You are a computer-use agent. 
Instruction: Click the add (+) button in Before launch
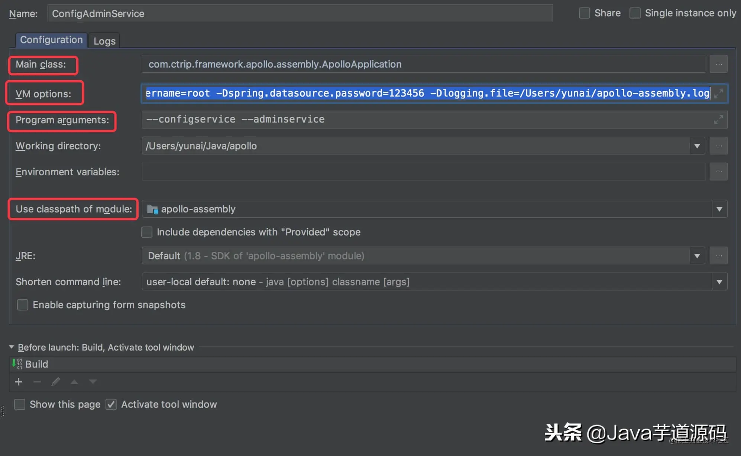[18, 381]
